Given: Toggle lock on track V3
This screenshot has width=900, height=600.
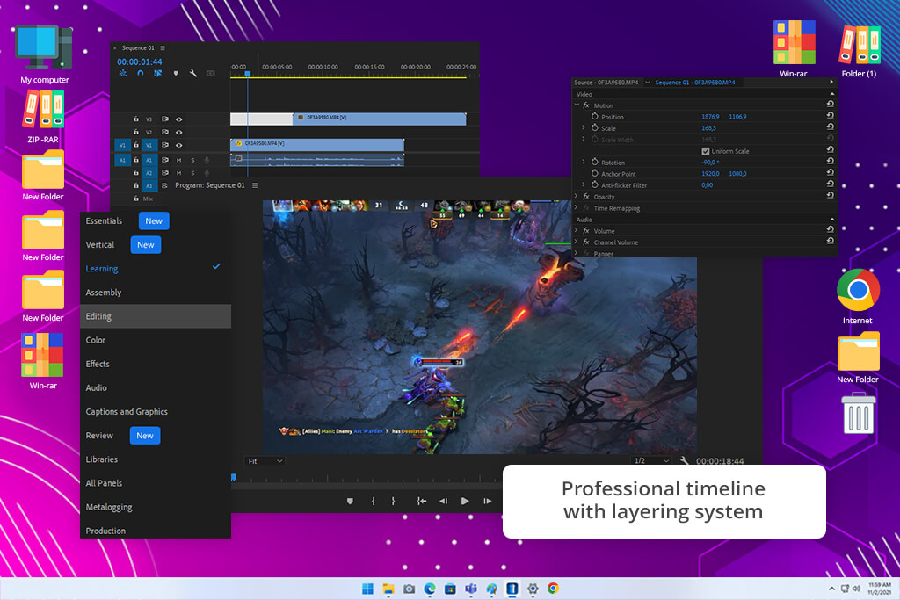Looking at the screenshot, I should click(x=136, y=119).
